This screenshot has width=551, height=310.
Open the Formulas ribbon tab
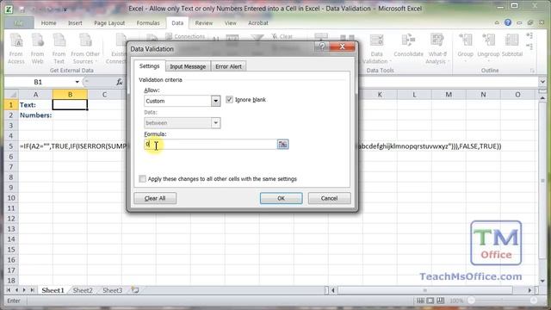tap(148, 23)
